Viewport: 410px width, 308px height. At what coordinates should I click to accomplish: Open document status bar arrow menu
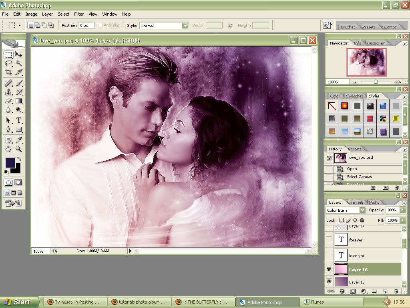[130, 251]
